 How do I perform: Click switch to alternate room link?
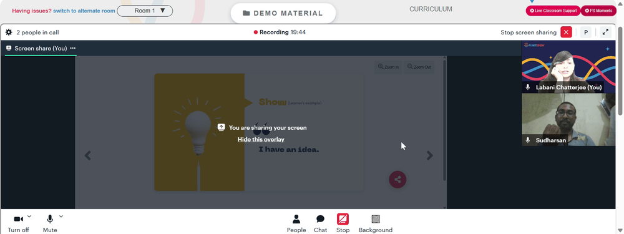click(x=84, y=11)
